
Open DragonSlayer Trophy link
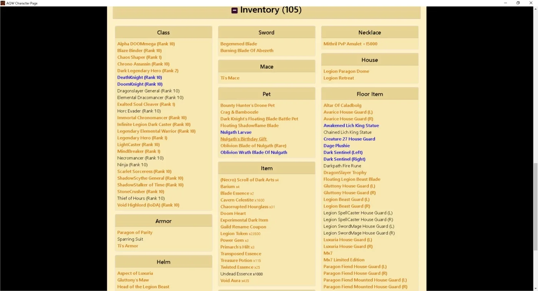pyautogui.click(x=345, y=173)
